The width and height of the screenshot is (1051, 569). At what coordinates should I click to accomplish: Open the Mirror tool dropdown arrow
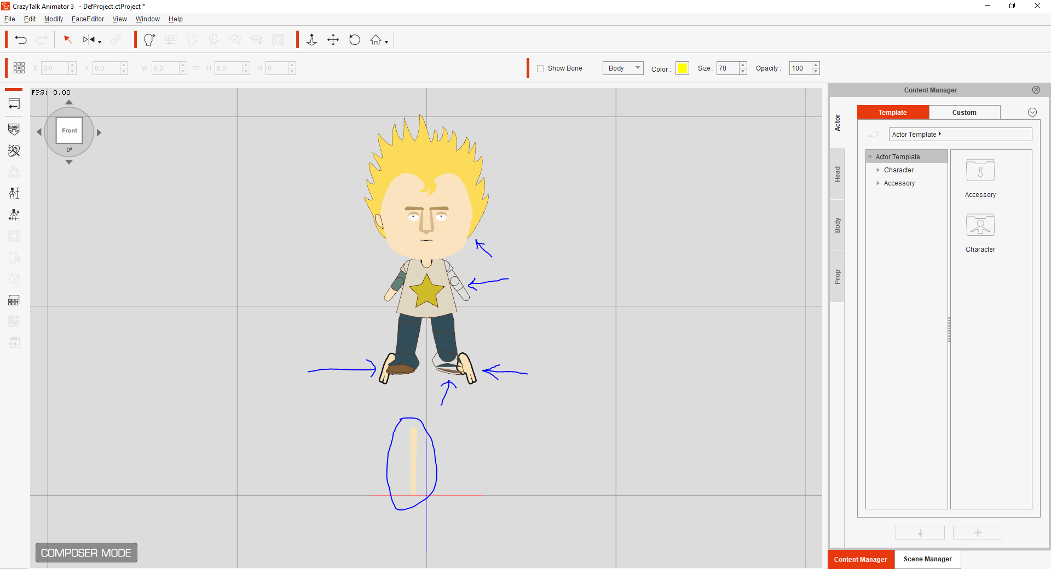pos(100,42)
